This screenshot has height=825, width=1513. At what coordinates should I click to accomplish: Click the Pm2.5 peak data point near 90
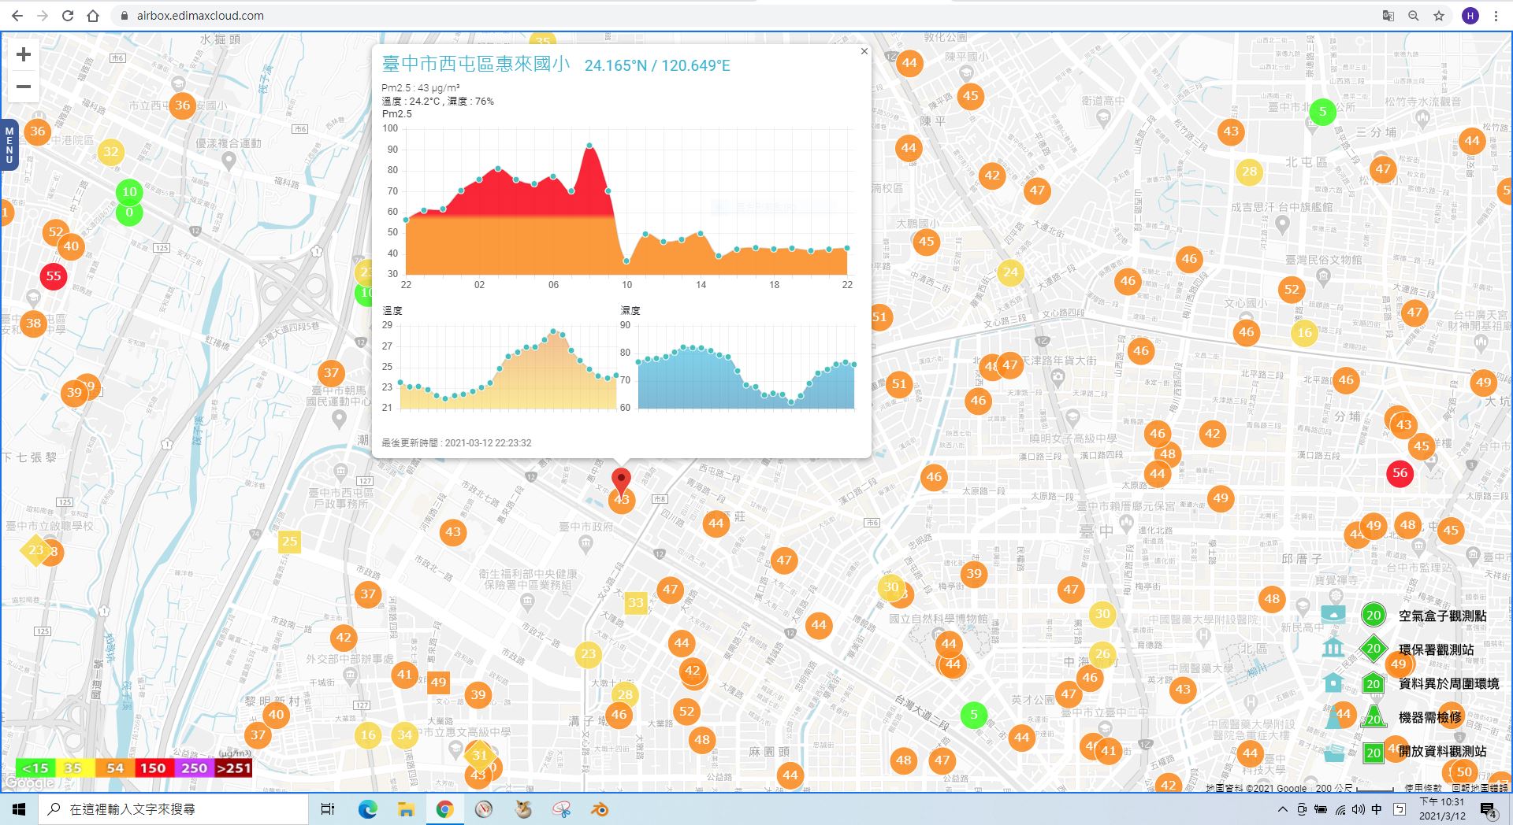click(589, 146)
